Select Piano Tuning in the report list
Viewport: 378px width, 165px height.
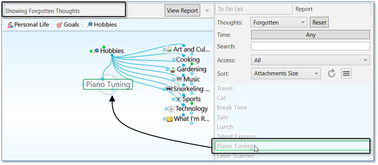tap(235, 146)
